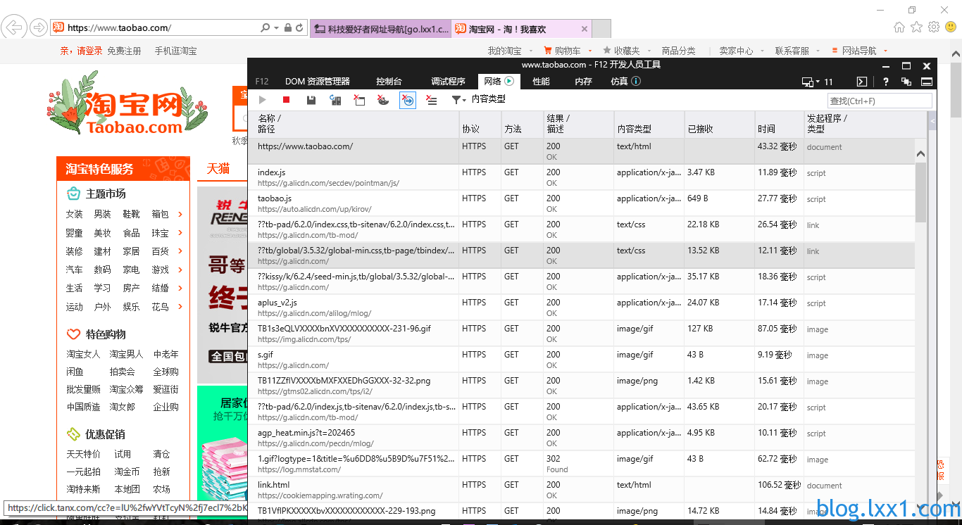Expand the 网站导航 menu
Screen dimensions: 962x525
coord(859,51)
